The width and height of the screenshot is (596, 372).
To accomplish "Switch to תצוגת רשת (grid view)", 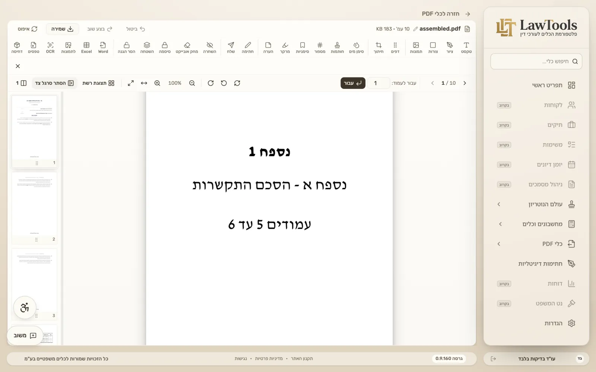I will pyautogui.click(x=98, y=83).
